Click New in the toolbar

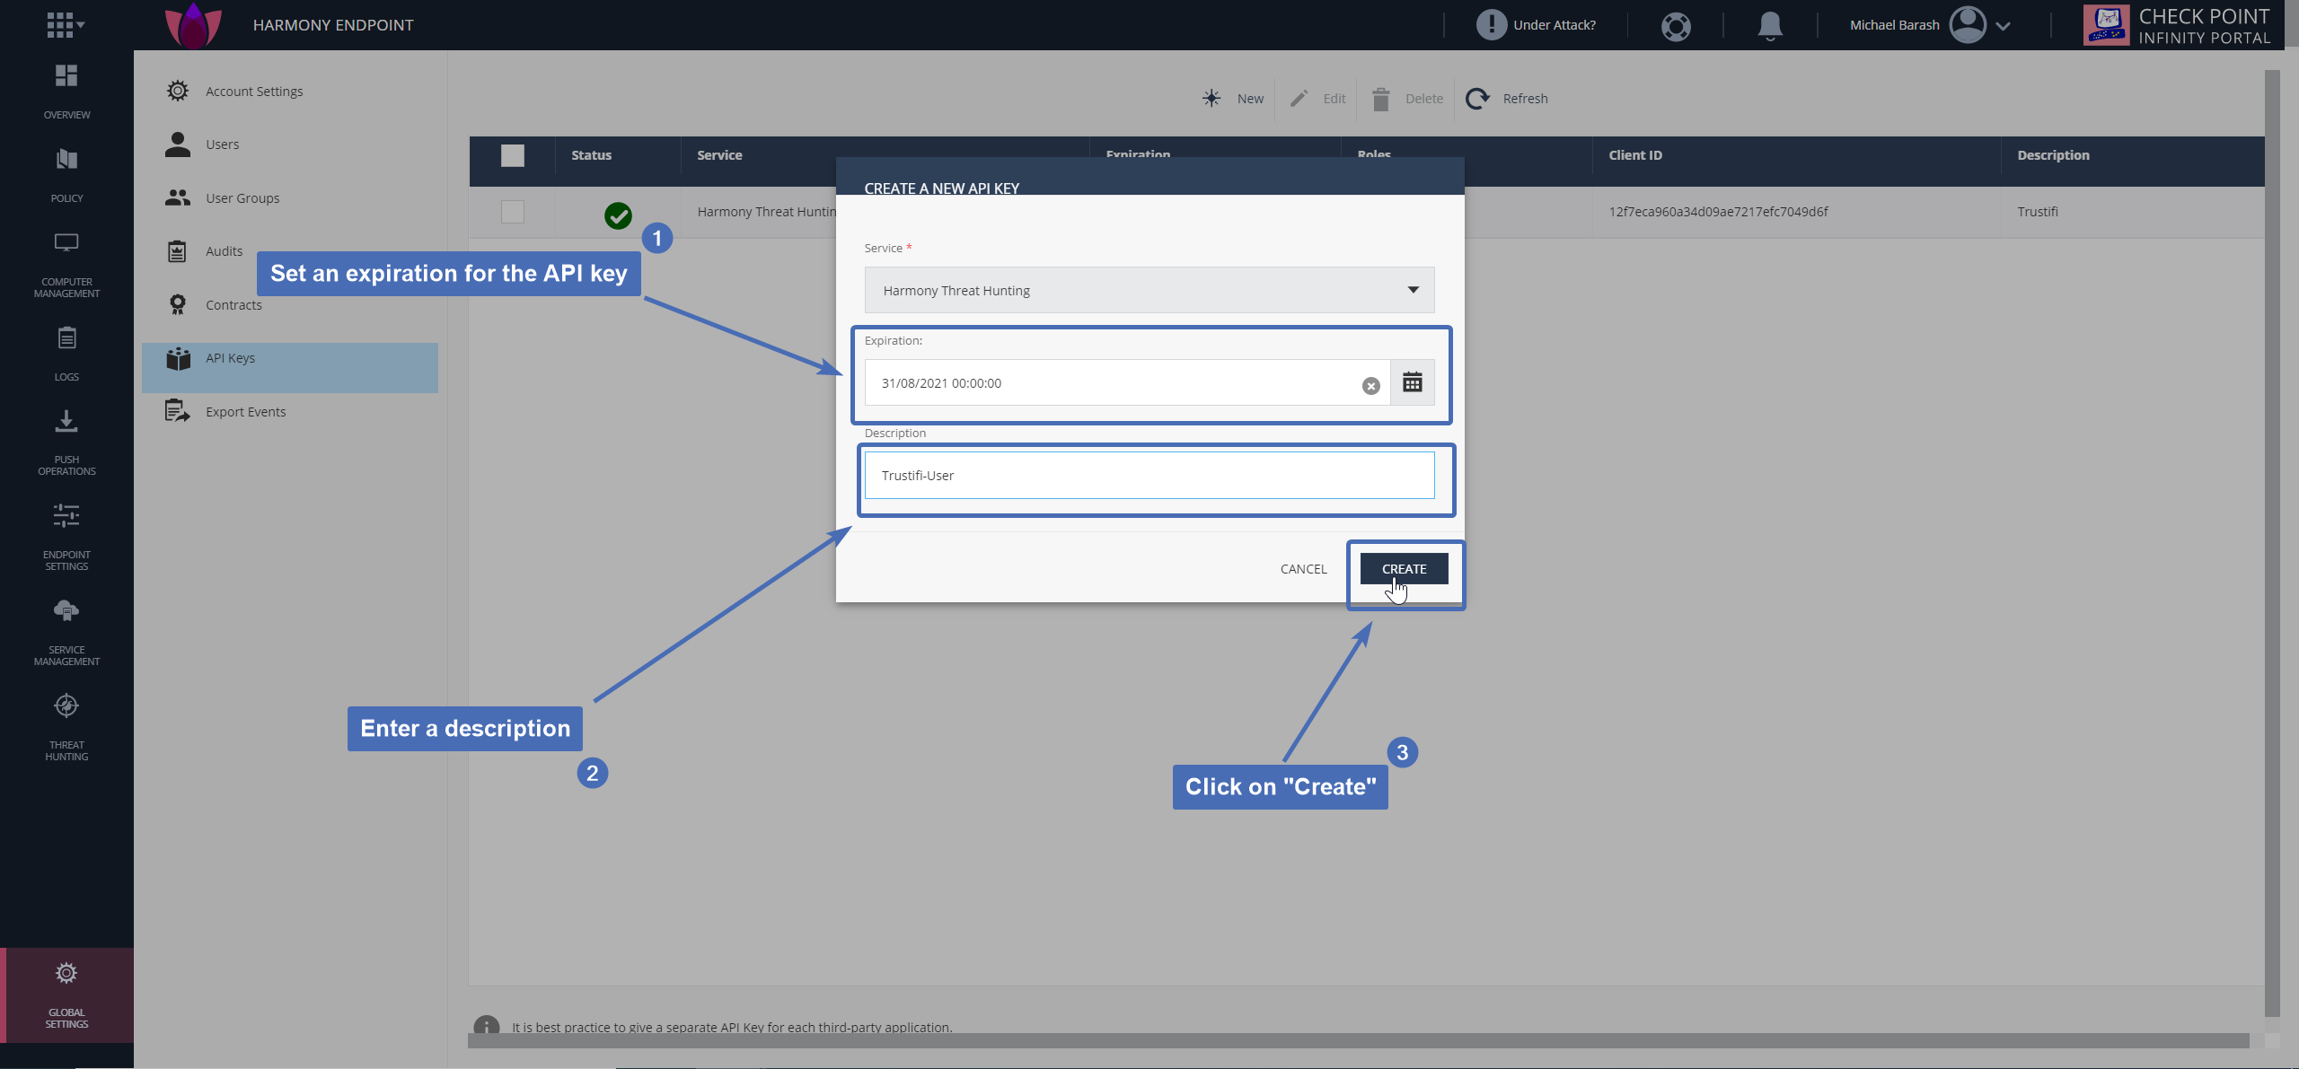coord(1233,99)
